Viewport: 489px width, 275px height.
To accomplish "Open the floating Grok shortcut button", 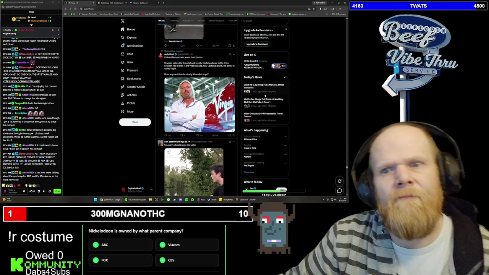I will coord(339,181).
